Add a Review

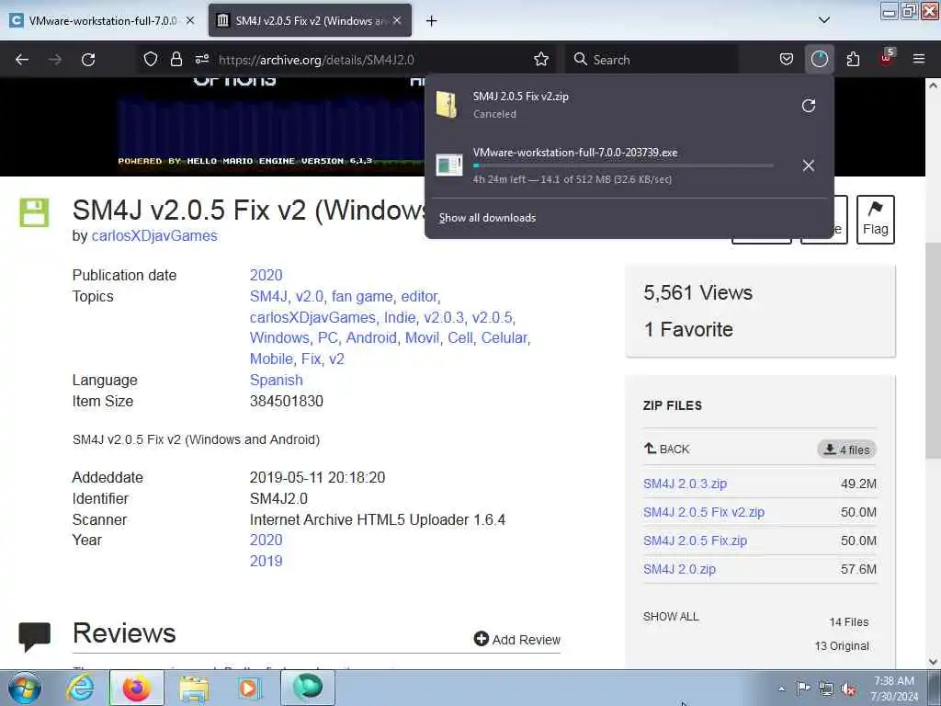point(516,640)
